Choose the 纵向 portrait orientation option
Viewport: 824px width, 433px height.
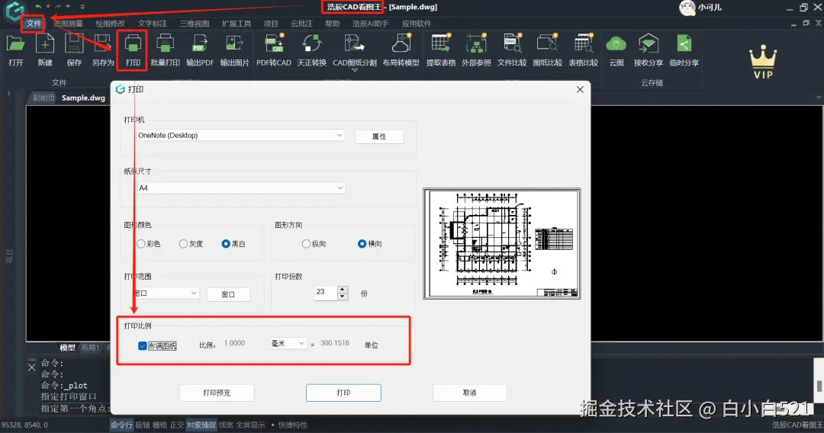306,243
